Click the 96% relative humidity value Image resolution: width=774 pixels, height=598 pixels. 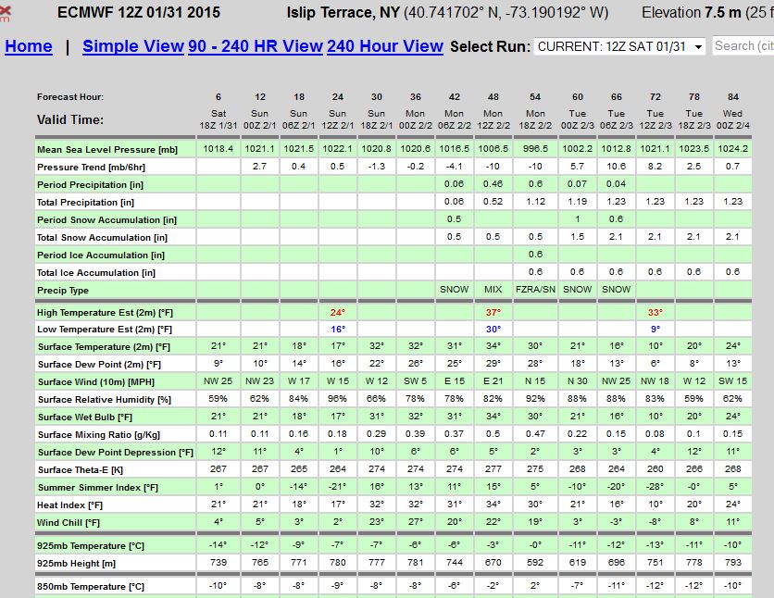pyautogui.click(x=338, y=399)
